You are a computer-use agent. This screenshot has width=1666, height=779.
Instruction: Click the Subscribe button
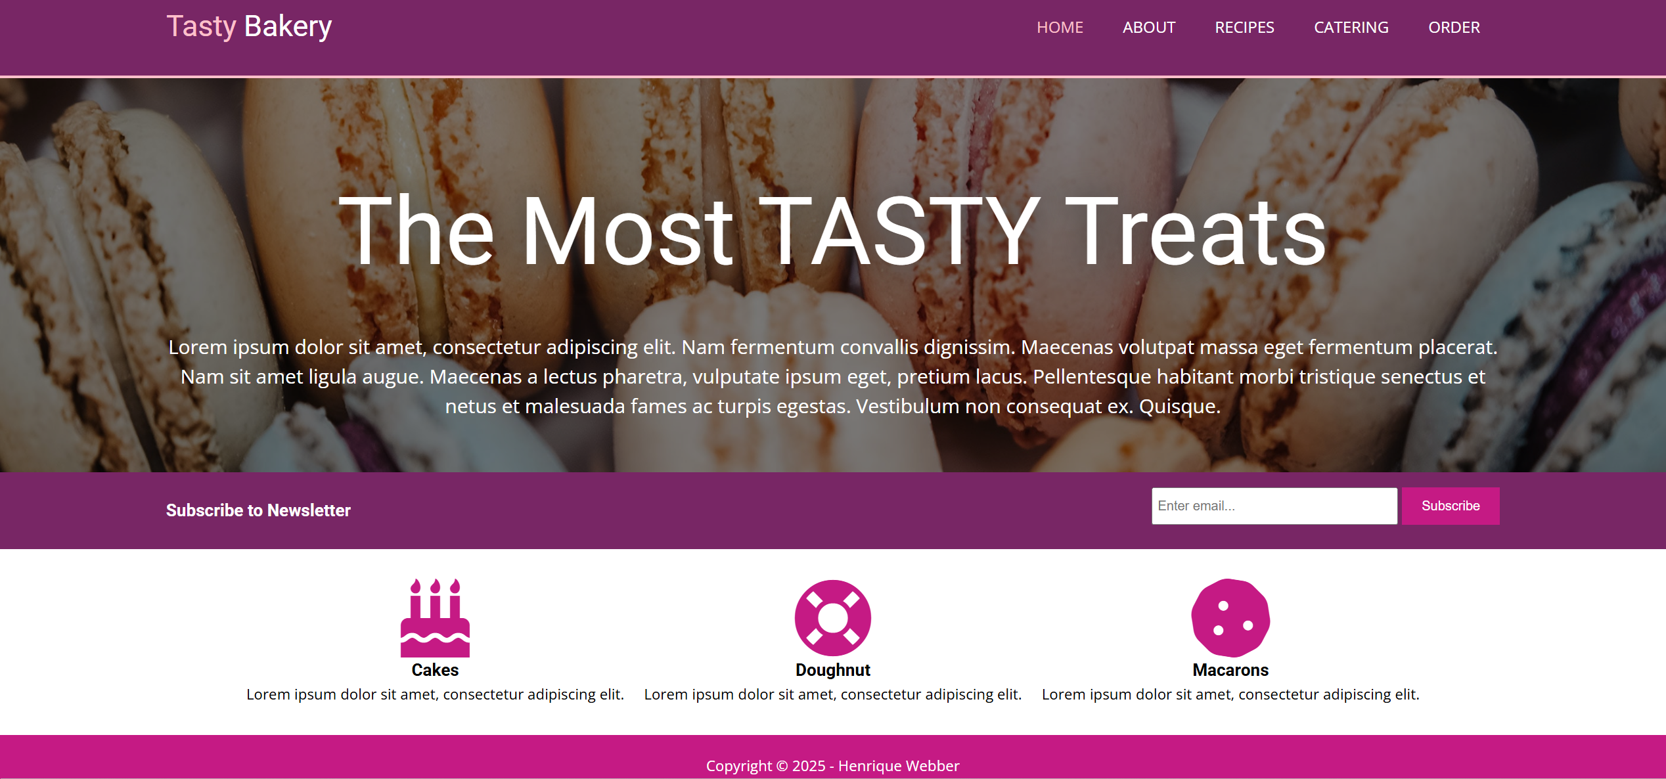pyautogui.click(x=1451, y=506)
